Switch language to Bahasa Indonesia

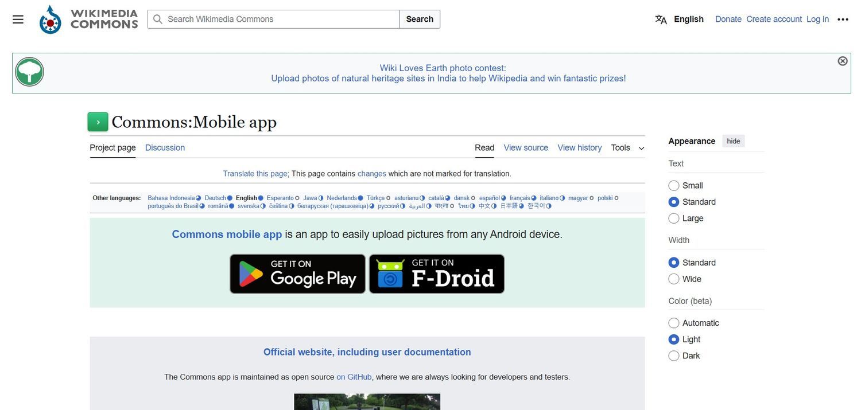pyautogui.click(x=171, y=198)
